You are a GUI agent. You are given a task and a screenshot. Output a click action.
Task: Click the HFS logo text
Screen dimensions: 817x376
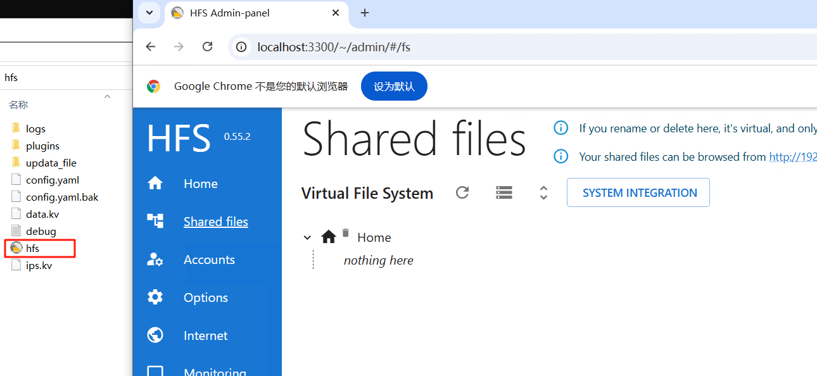179,138
